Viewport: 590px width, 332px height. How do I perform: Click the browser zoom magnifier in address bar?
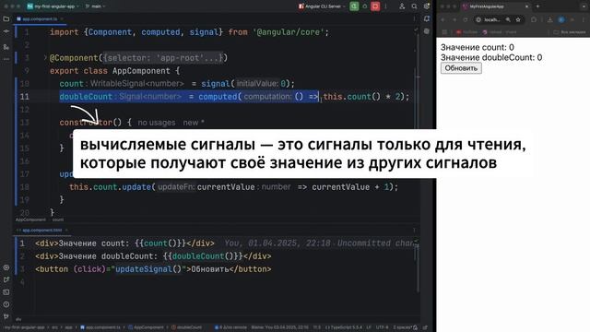[x=508, y=19]
